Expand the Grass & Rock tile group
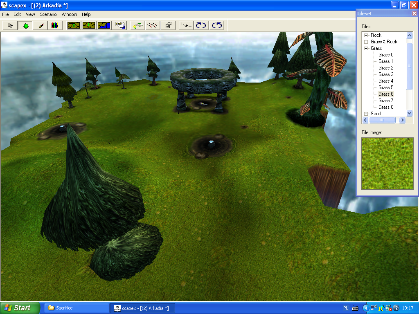The height and width of the screenshot is (314, 419). click(x=366, y=42)
